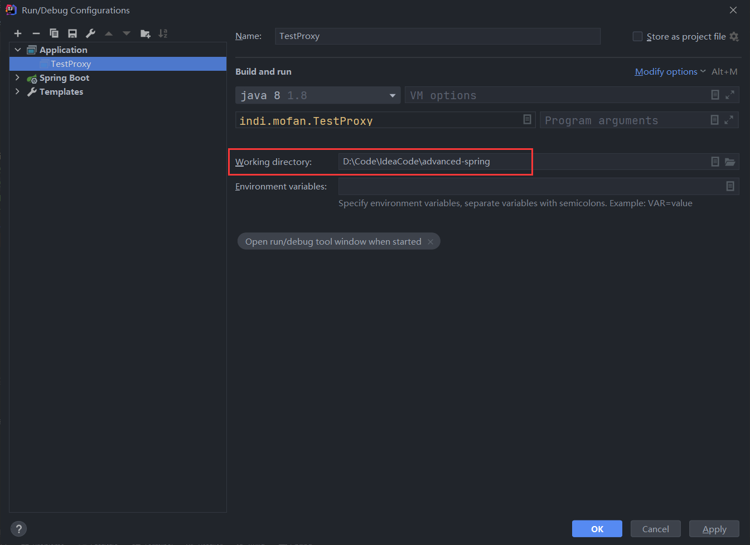Close the Run/Debug Configurations dialog

[733, 10]
